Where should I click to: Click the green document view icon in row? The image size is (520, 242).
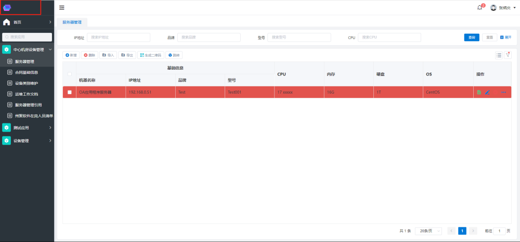click(479, 92)
